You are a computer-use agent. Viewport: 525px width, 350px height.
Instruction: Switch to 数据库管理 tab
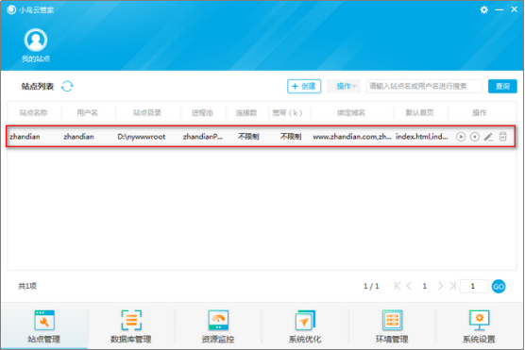point(131,326)
